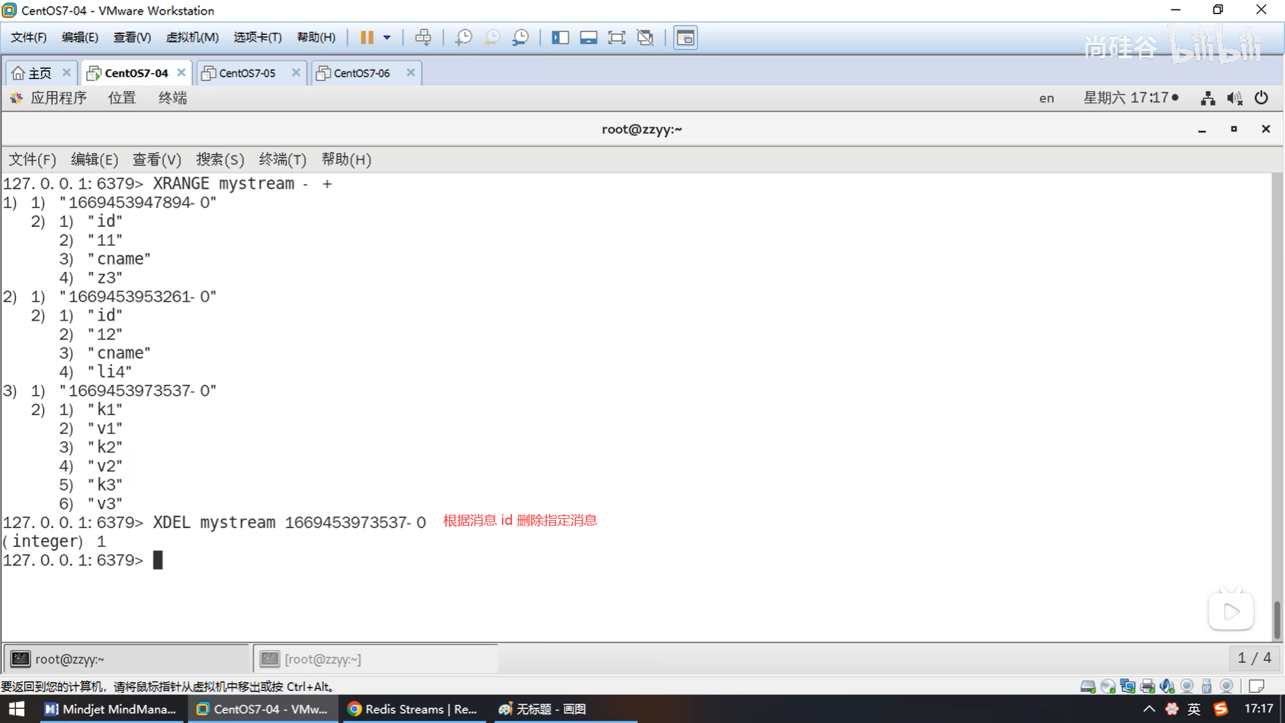Viewport: 1285px width, 723px height.
Task: Open the 虚拟机(M) menu
Action: point(192,37)
